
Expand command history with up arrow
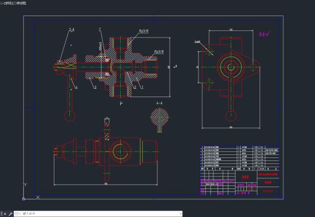coord(181,214)
